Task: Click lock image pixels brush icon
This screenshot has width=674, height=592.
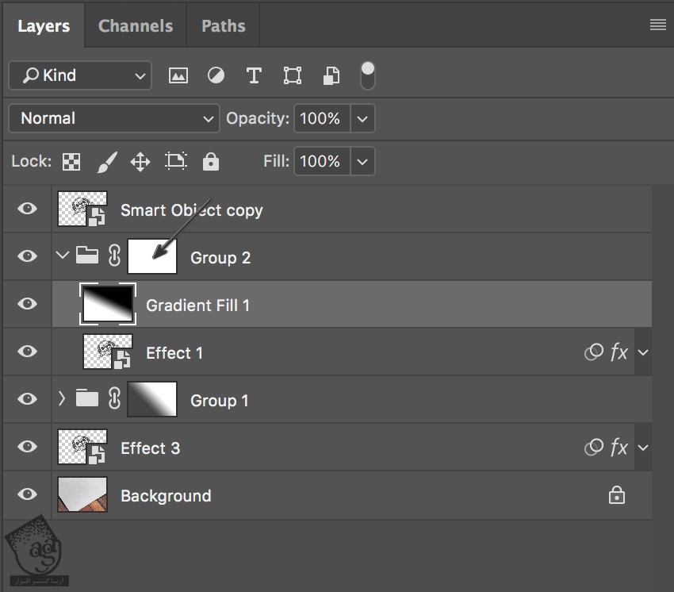Action: (106, 162)
